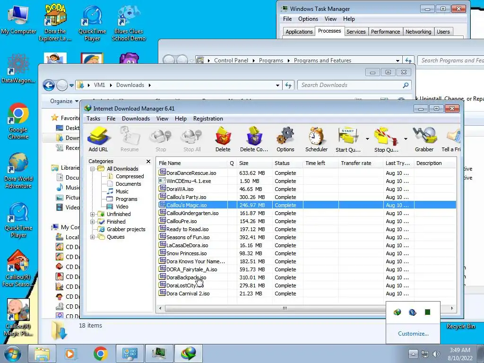Click the IDM horizontal scrollbar thumb
484x363 pixels.
click(285, 308)
